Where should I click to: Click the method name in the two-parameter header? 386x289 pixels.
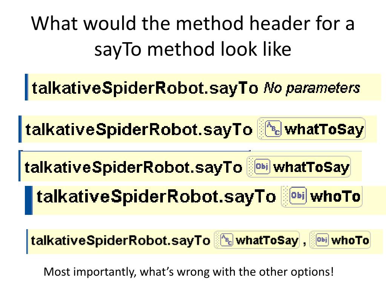120,240
